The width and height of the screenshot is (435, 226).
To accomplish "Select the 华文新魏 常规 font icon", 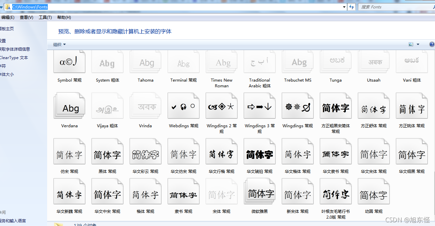I will 69,191.
